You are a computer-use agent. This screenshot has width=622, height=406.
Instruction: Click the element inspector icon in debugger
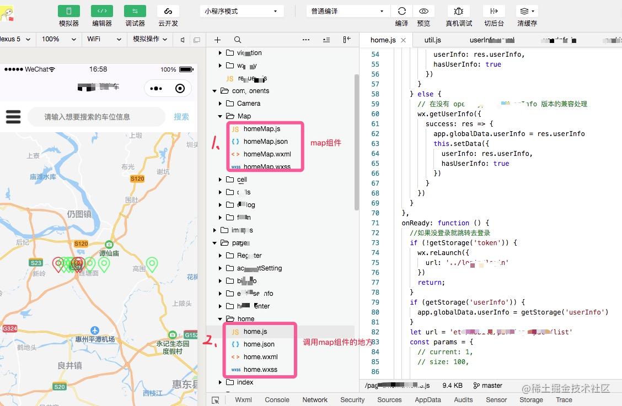point(216,400)
